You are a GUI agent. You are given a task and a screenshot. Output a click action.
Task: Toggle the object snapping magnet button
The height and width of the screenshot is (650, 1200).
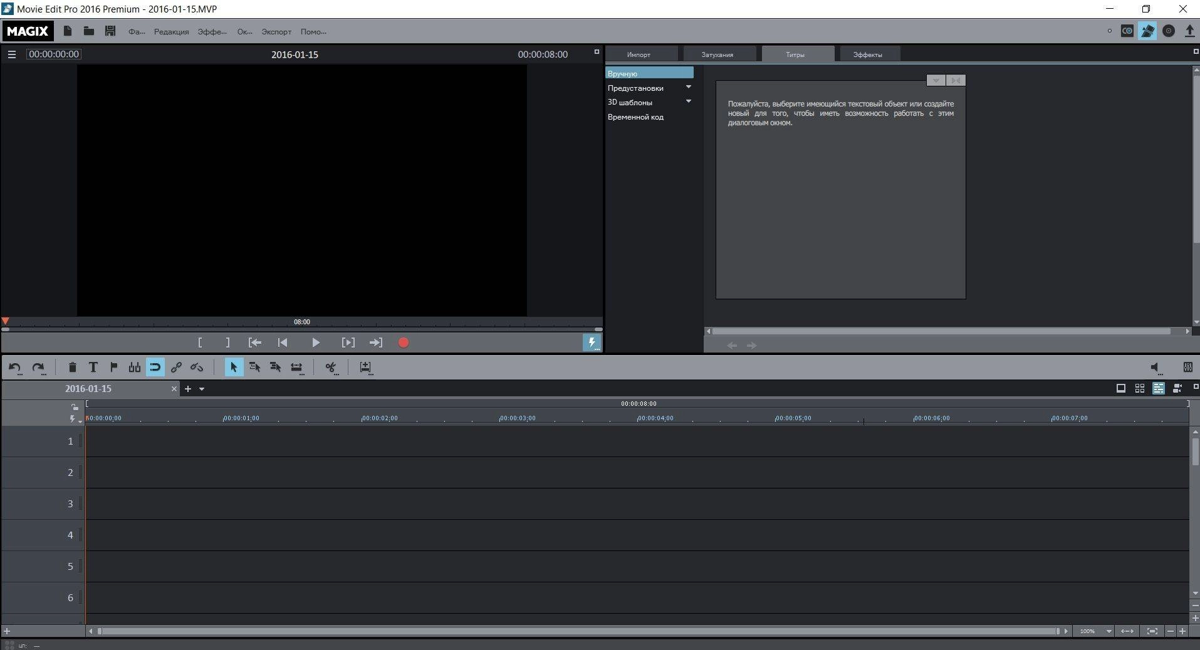click(x=155, y=368)
